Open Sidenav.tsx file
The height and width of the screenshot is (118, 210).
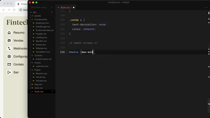41,48
